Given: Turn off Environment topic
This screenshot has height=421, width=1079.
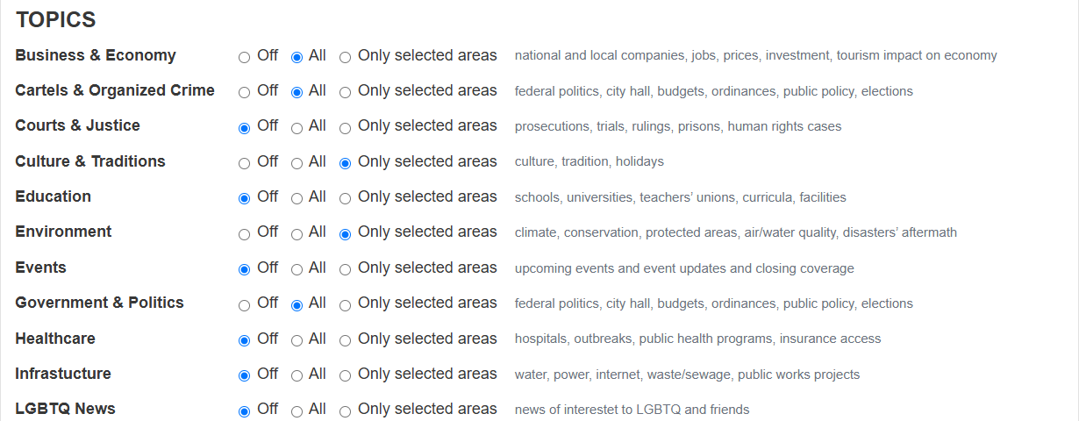Looking at the screenshot, I should coord(245,234).
